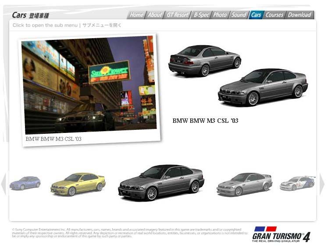This screenshot has height=247, width=328.
Task: Click the left carousel arrow
Action: coord(4,183)
